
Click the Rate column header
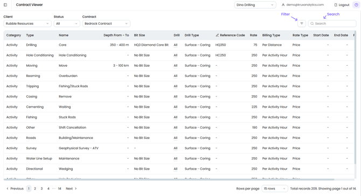pyautogui.click(x=253, y=35)
